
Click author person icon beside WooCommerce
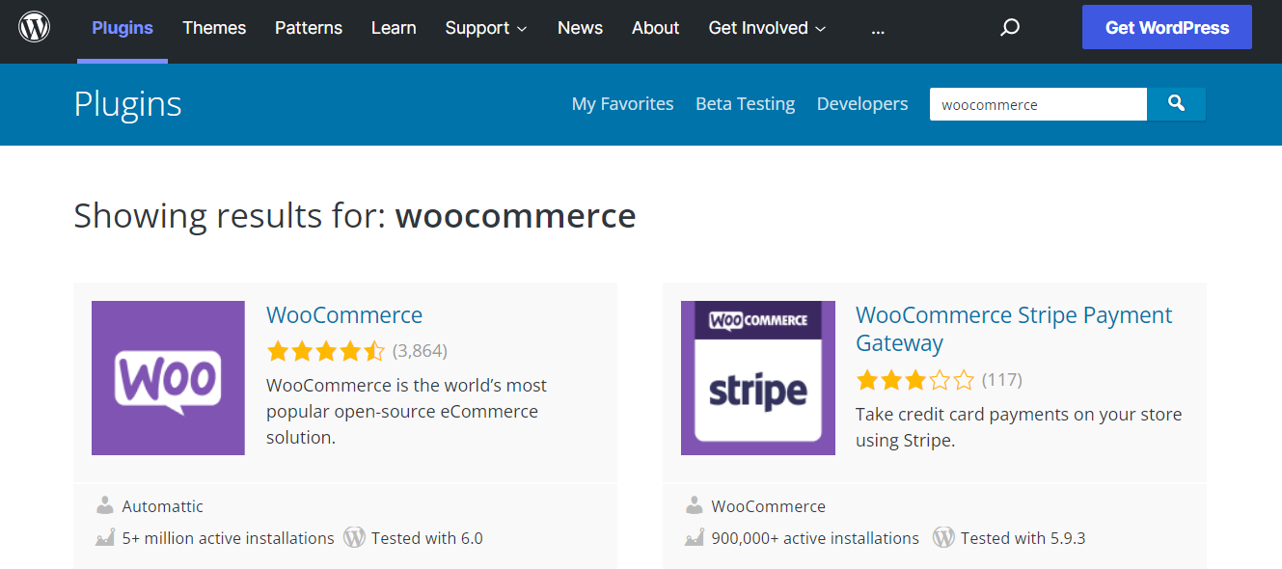point(695,505)
